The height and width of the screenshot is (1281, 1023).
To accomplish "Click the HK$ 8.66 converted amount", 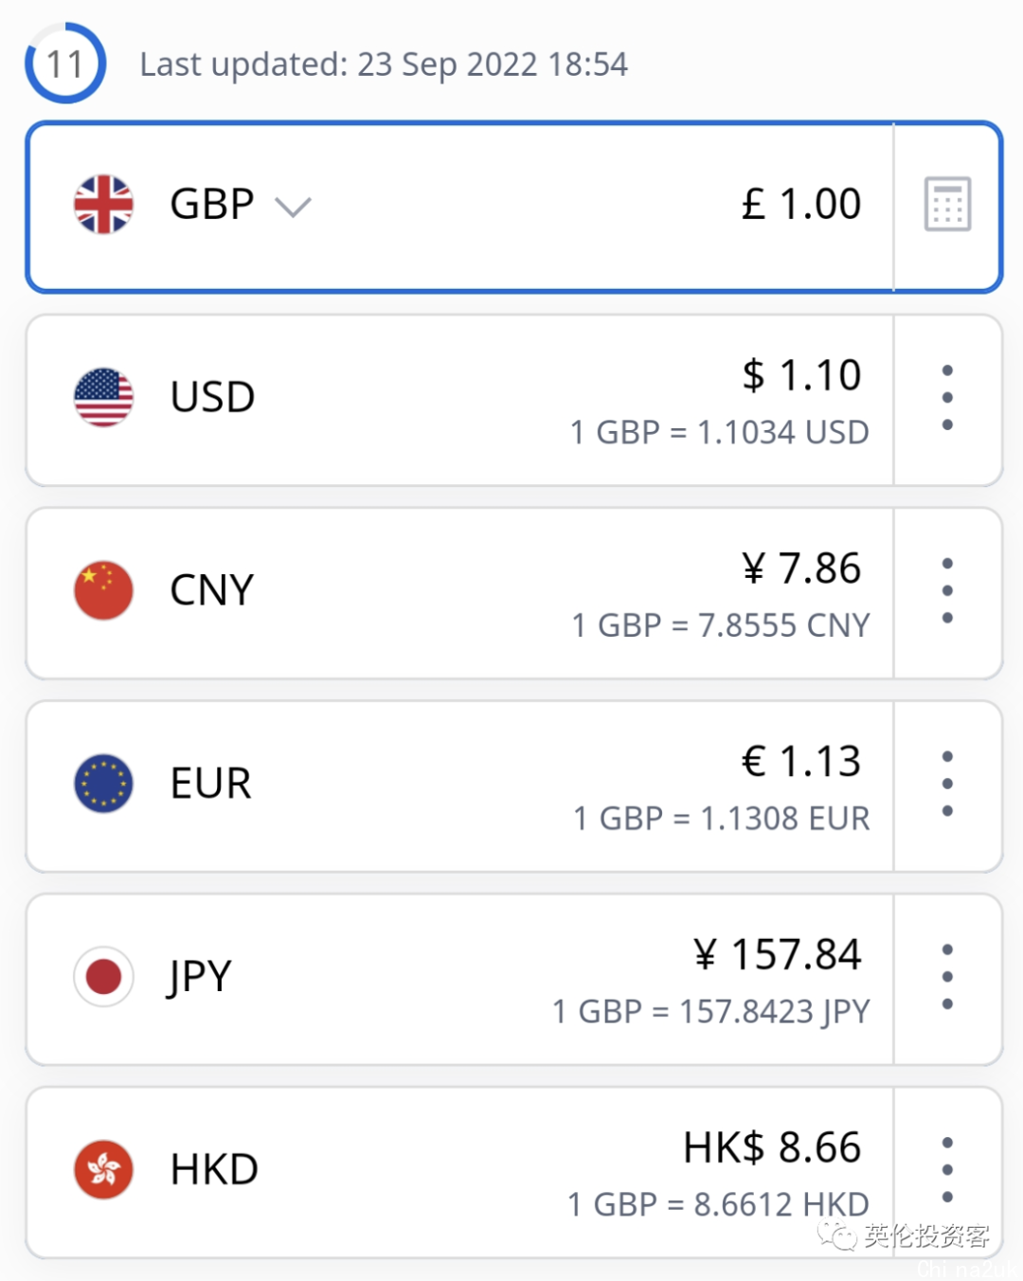I will pos(772,1148).
